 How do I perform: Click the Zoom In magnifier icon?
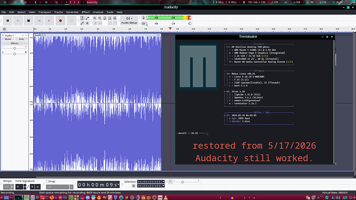tap(95, 18)
